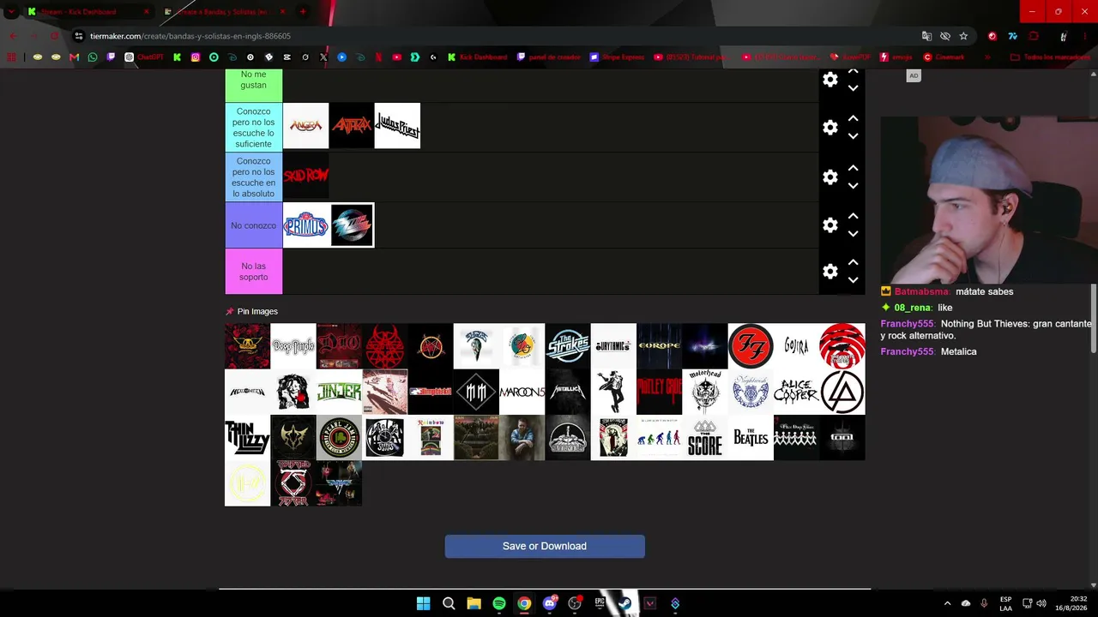Pick the Metallica logo image

[568, 392]
